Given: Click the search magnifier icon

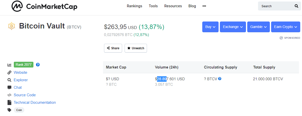Looking at the screenshot, I should pyautogui.click(x=296, y=6).
